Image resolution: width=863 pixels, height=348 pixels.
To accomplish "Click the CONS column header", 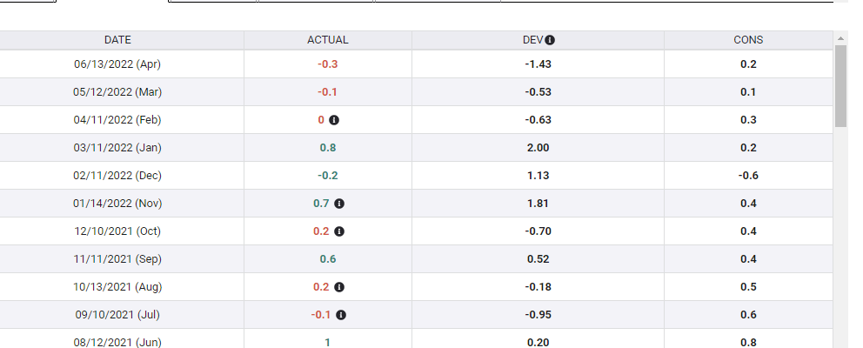I will pos(748,40).
